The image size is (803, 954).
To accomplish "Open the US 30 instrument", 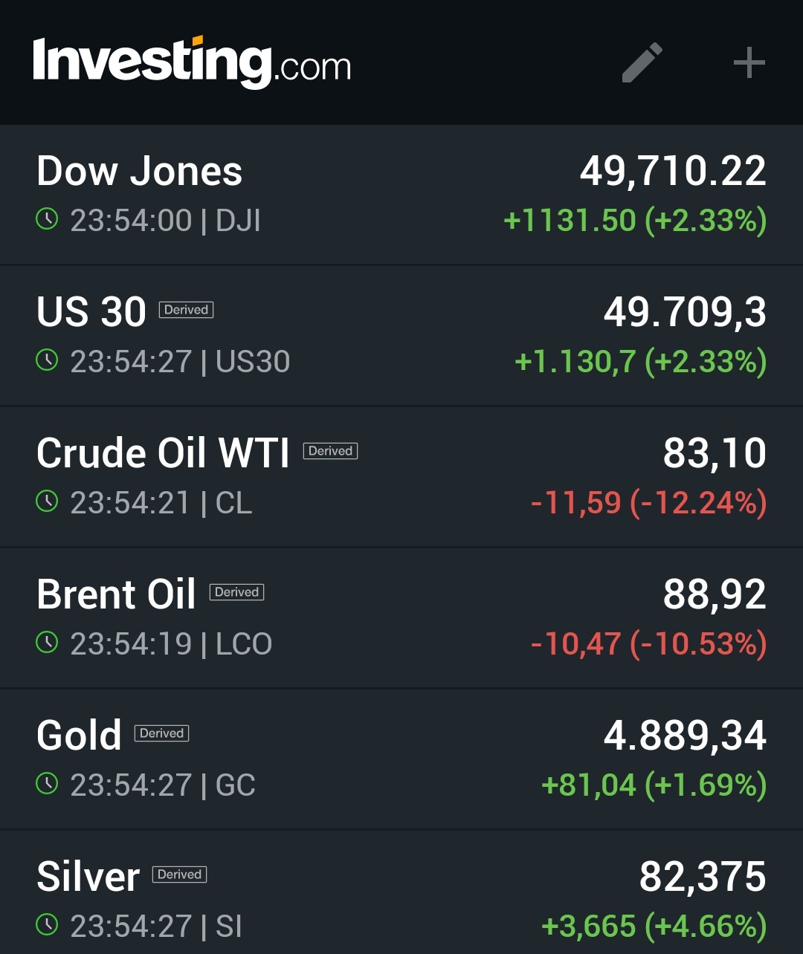I will 91,312.
